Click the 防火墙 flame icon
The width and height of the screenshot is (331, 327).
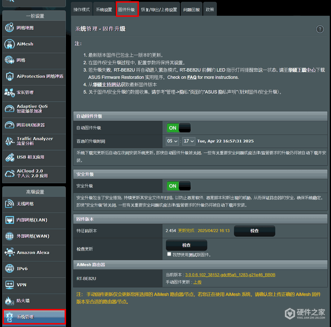tap(9, 301)
